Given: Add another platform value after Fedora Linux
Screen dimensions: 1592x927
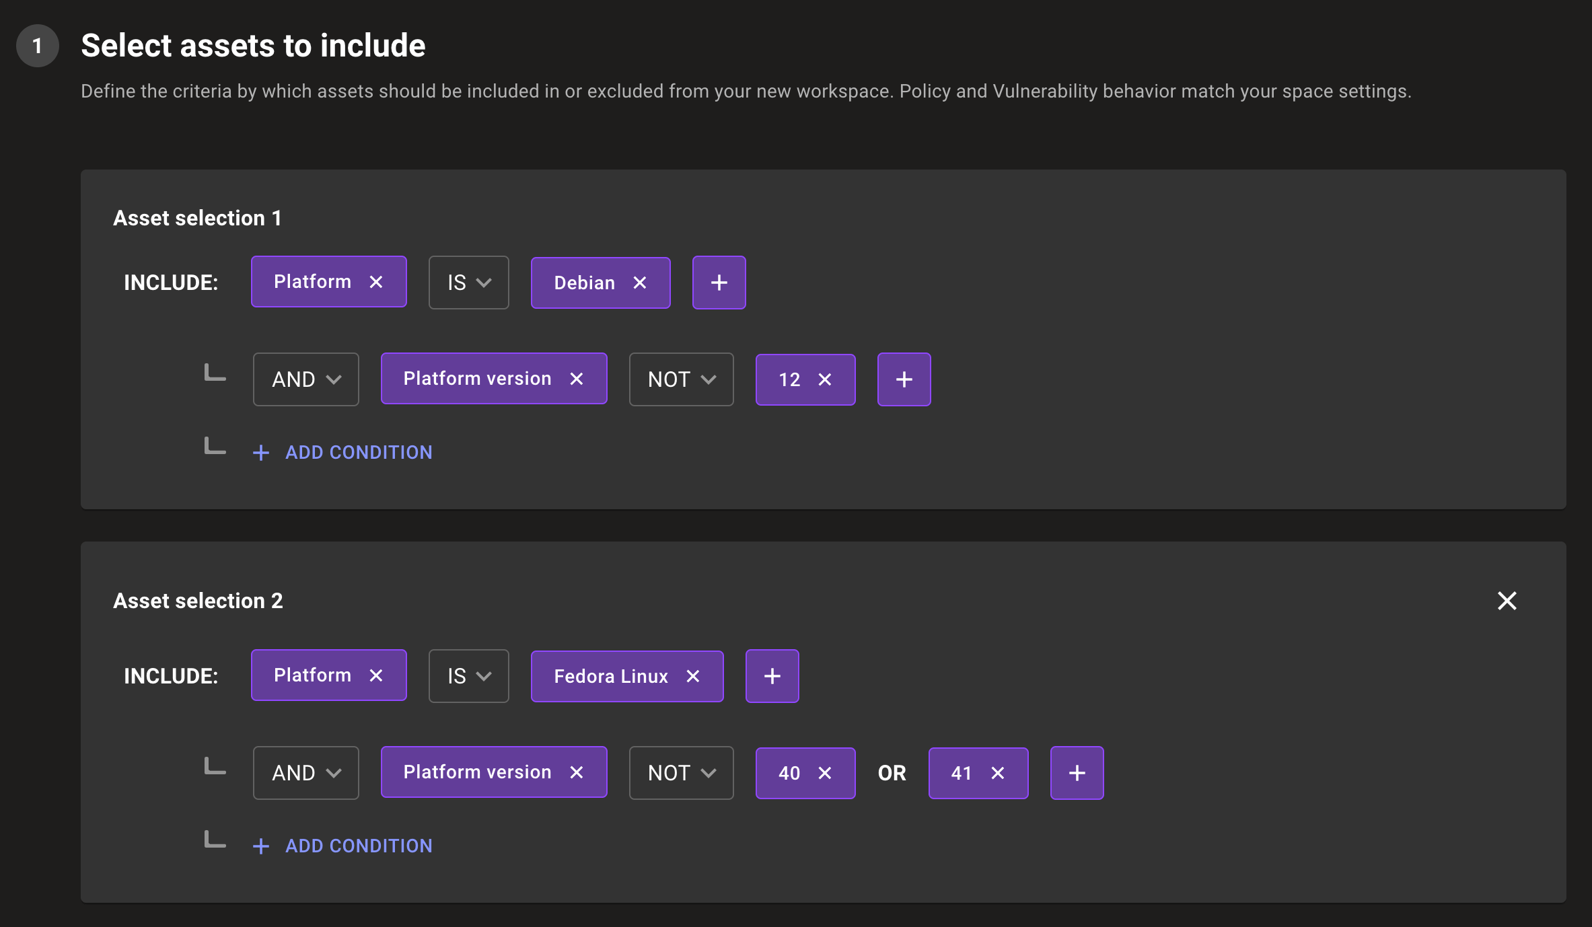Looking at the screenshot, I should (x=772, y=676).
